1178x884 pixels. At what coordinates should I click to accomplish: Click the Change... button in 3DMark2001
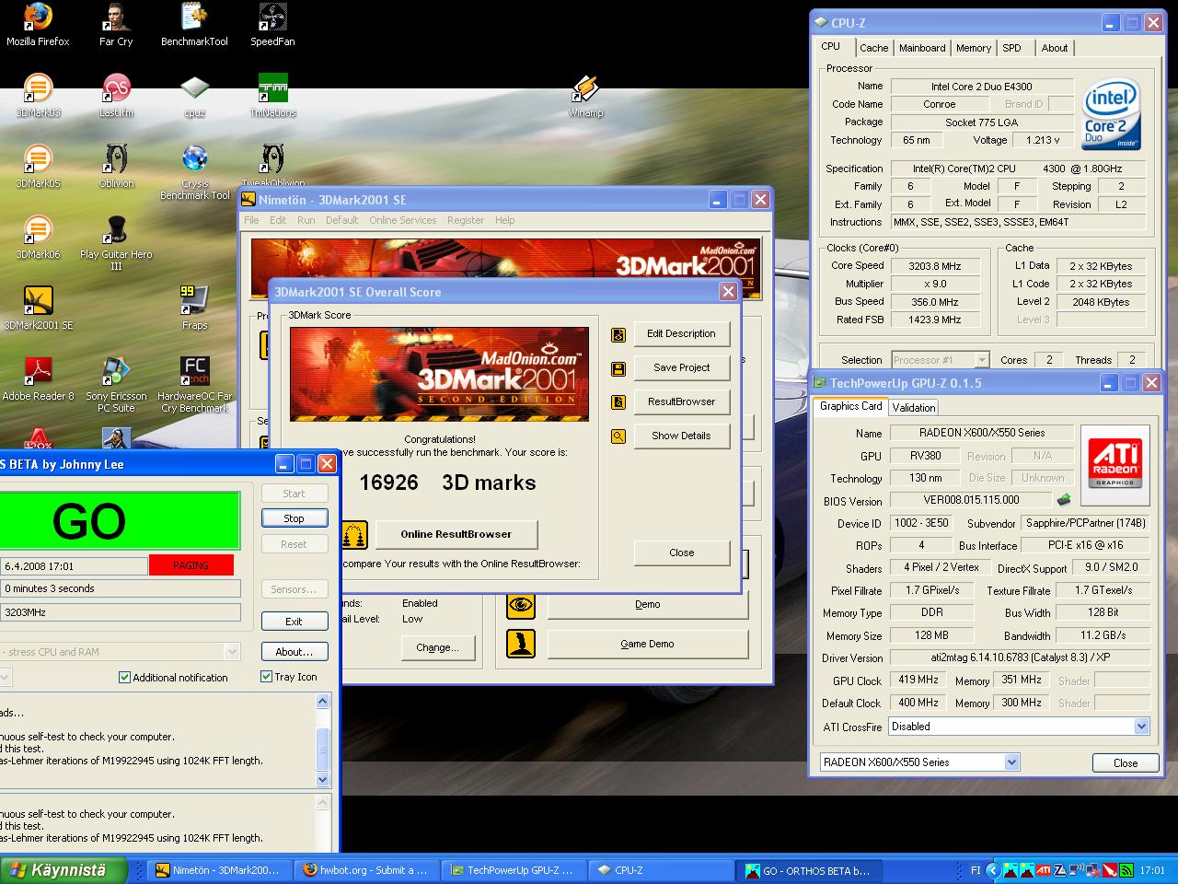coord(437,647)
